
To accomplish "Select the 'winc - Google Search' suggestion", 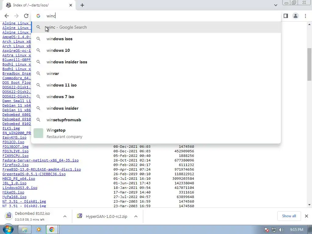I will 156,27.
